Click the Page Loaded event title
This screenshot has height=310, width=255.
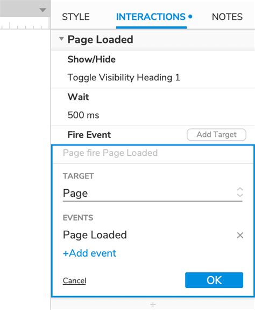click(100, 39)
